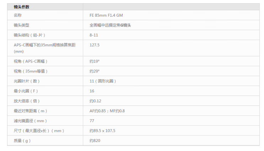Select the 名称 row label

tap(17, 15)
